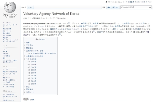Open ブックの新規作成 link
The image size is (153, 102).
click(8, 94)
